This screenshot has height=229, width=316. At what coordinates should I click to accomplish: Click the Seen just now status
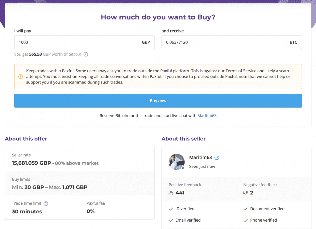[x=202, y=167]
